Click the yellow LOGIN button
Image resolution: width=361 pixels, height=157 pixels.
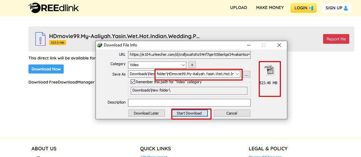303,8
